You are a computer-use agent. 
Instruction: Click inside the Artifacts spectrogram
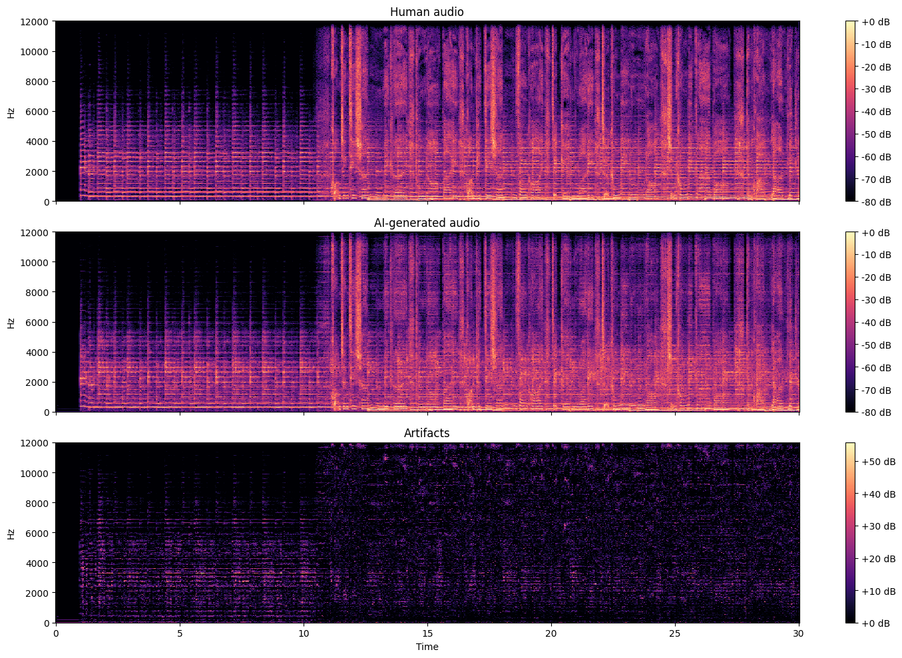click(x=427, y=532)
